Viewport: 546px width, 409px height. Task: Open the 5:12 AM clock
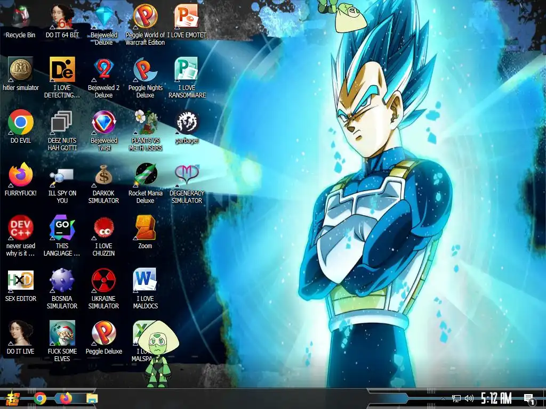pos(496,398)
